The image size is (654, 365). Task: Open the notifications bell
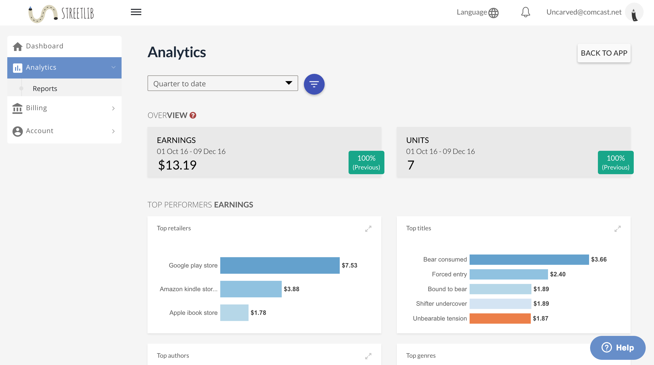525,12
